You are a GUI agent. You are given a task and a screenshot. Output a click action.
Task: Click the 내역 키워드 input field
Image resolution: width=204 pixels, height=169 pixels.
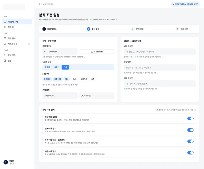pyautogui.click(x=160, y=52)
